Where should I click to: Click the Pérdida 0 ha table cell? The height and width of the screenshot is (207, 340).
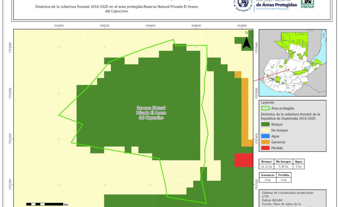[x=284, y=180]
